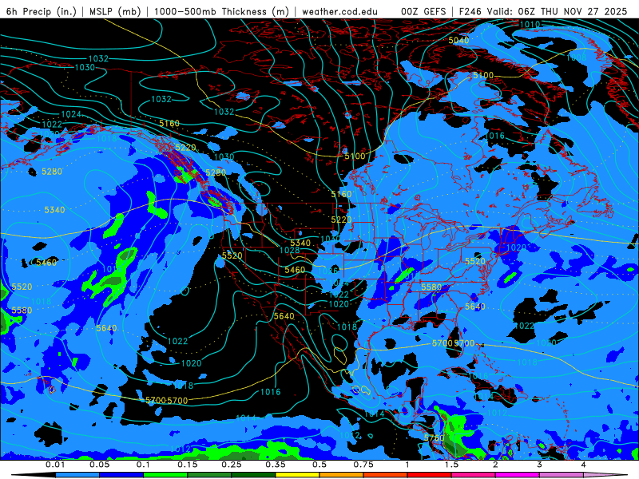Click the 0.75 legend value
Screen dimensions: 639x479
click(363, 465)
